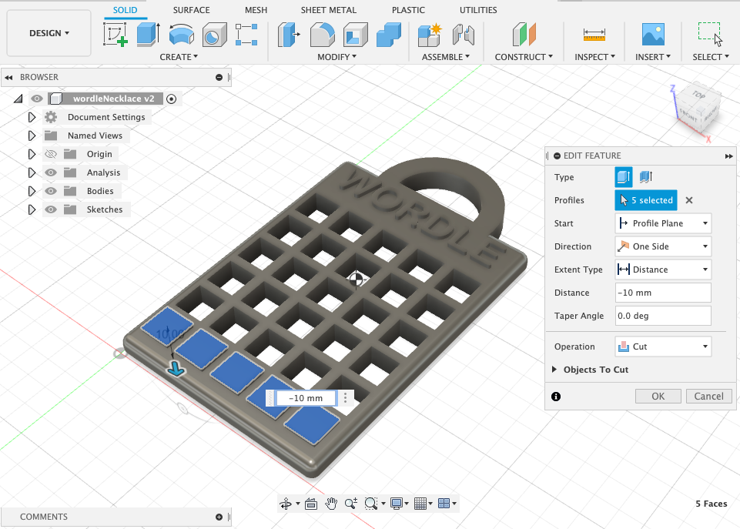Switch to the SURFACE tab
The height and width of the screenshot is (529, 740).
click(x=191, y=10)
